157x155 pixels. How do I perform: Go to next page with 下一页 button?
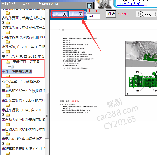tap(77, 14)
